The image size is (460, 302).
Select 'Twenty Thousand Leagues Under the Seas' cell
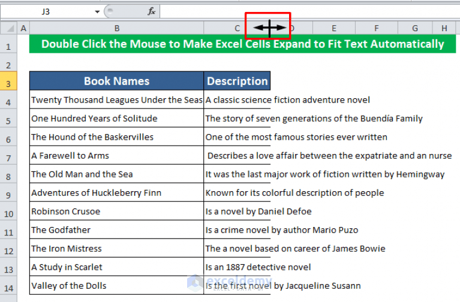(117, 99)
